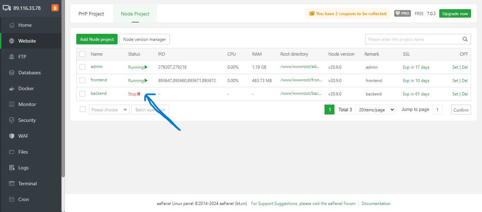482x212 pixels.
Task: Click the search magnifier icon
Action: [465, 39]
